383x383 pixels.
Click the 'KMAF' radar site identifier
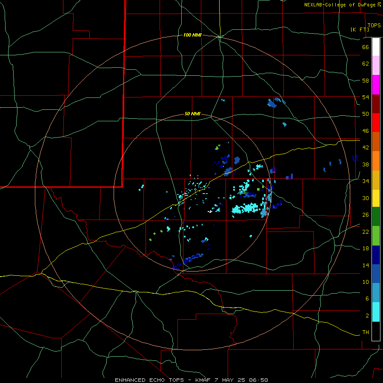pyautogui.click(x=203, y=380)
